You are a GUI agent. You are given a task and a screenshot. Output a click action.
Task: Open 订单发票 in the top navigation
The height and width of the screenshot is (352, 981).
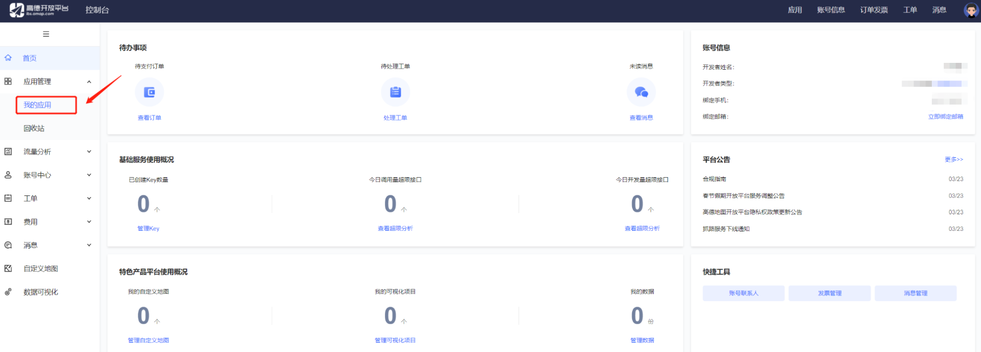click(873, 10)
